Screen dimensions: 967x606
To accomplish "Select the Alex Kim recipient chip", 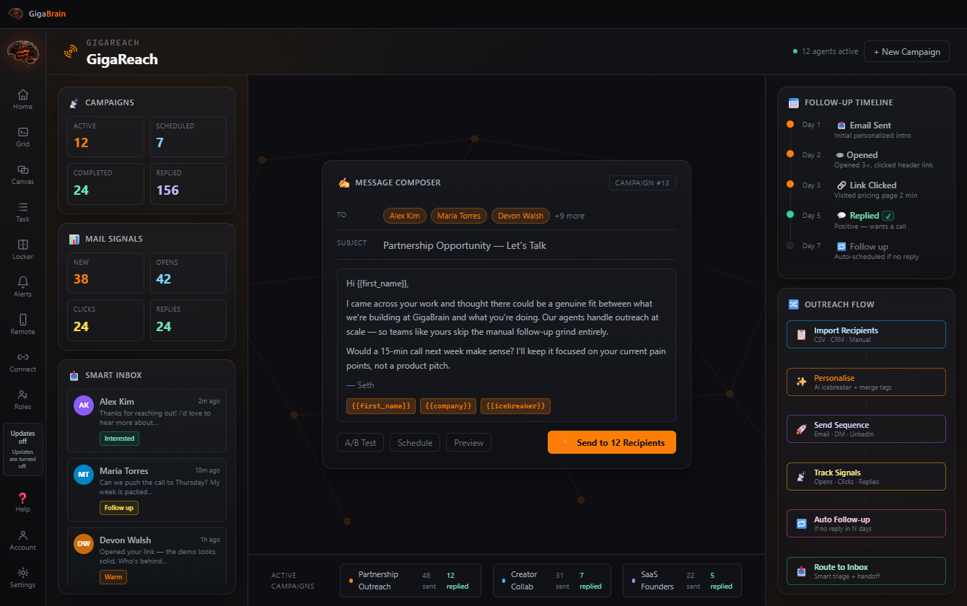I will (405, 216).
